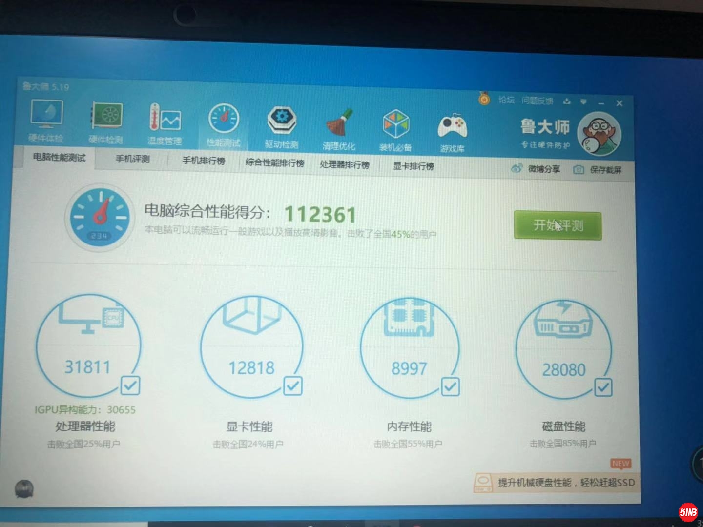Click the memory chip icon above 8997
The width and height of the screenshot is (703, 527).
(409, 318)
